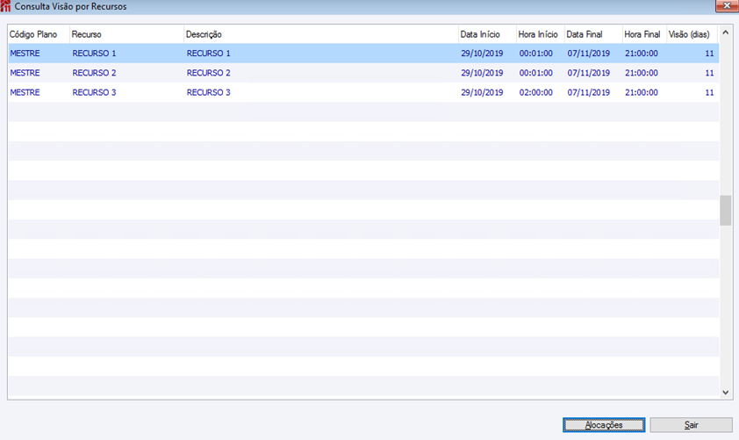The height and width of the screenshot is (440, 739).
Task: Click the RECURSO 3 description cell
Action: click(x=209, y=92)
